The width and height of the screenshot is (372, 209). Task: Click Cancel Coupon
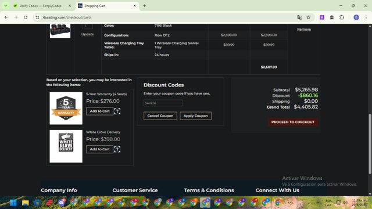160,116
